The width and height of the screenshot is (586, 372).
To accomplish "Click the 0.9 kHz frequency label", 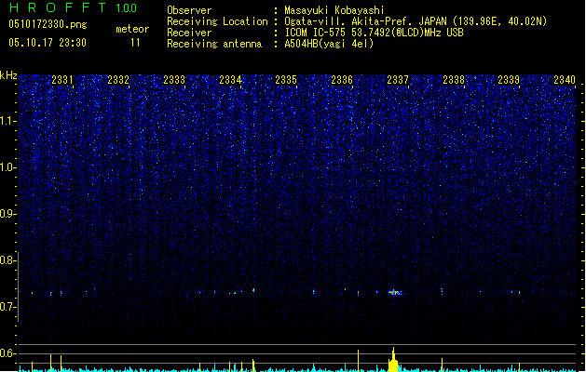I will click(x=8, y=214).
